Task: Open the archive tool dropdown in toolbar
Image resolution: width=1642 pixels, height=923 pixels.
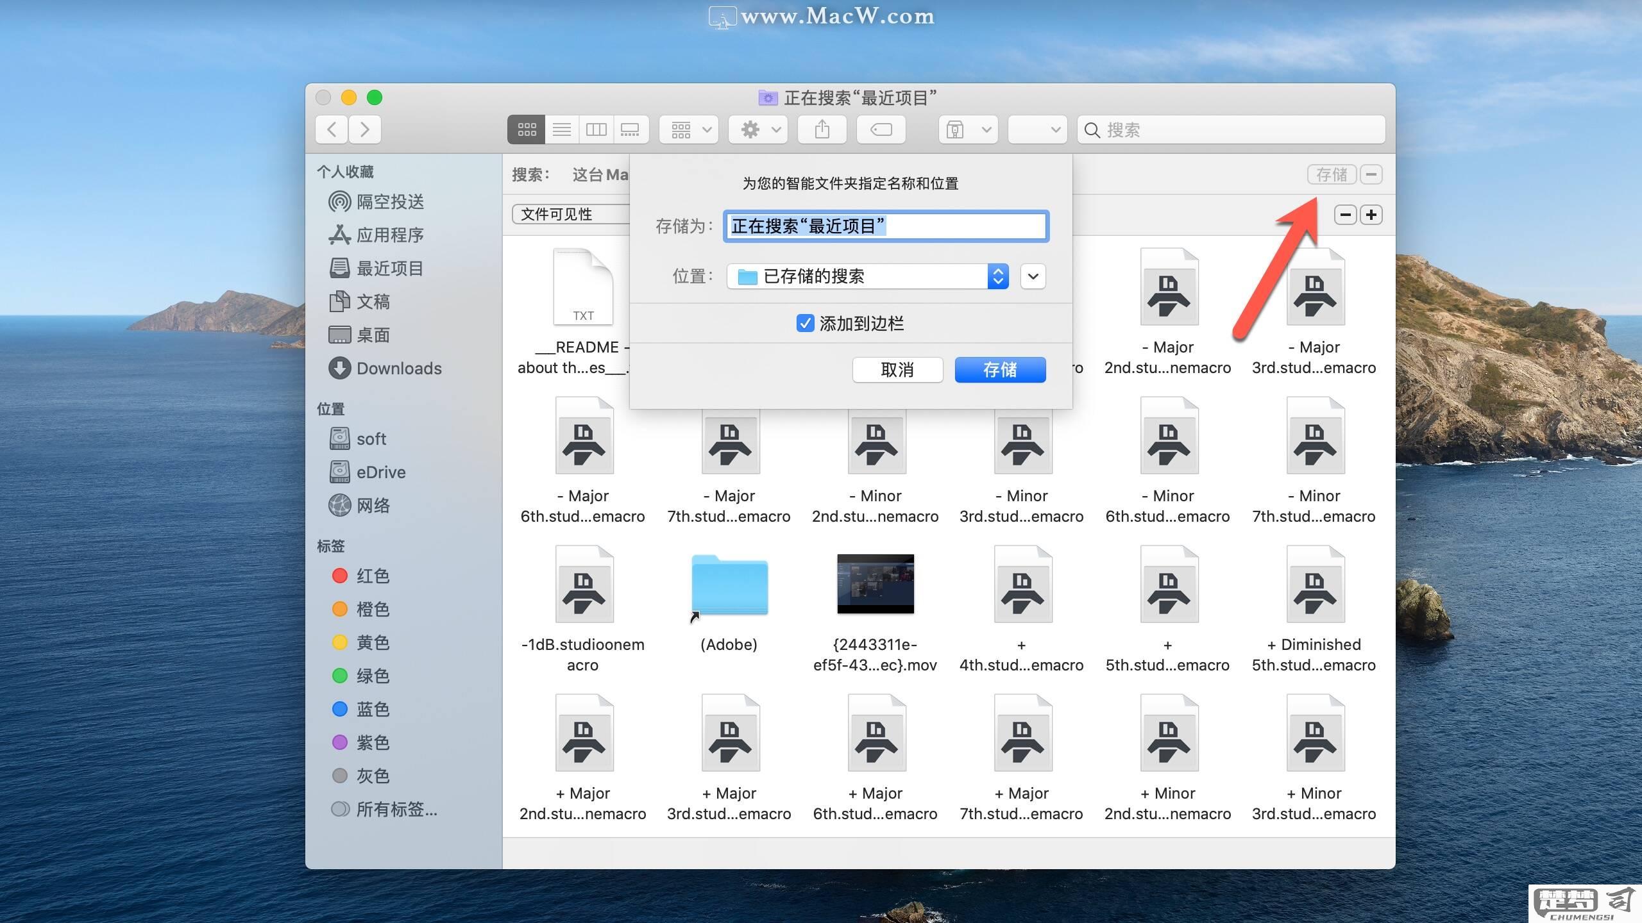Action: point(969,129)
